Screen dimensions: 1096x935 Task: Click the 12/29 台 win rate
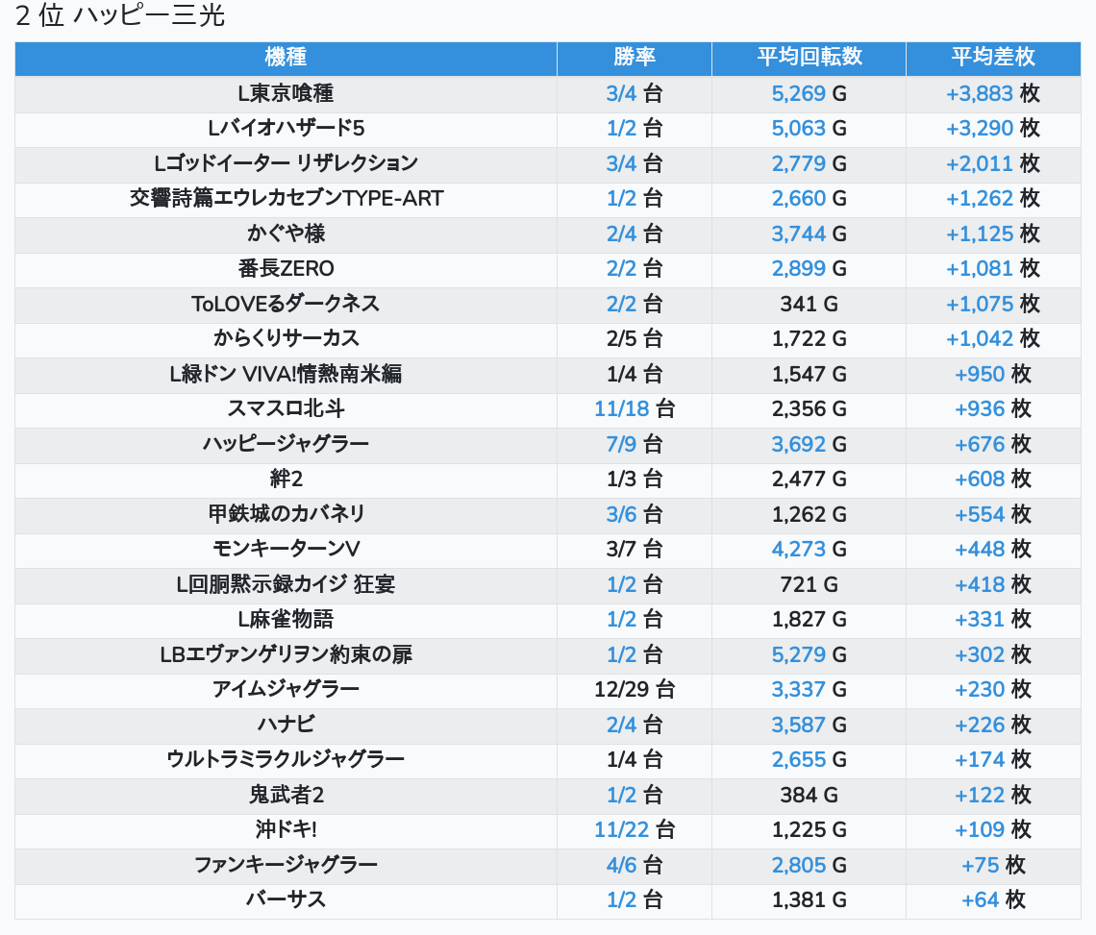[x=634, y=689]
